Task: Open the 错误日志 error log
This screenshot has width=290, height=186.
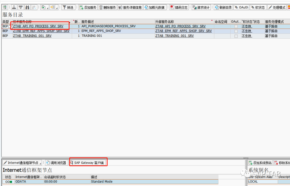Action: click(x=179, y=8)
